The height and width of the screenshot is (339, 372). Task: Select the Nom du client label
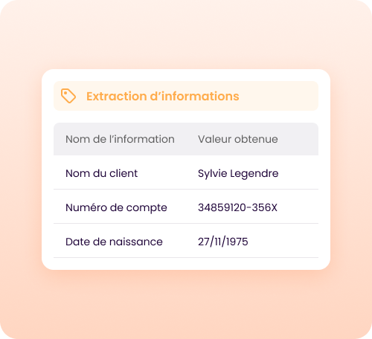click(x=101, y=173)
